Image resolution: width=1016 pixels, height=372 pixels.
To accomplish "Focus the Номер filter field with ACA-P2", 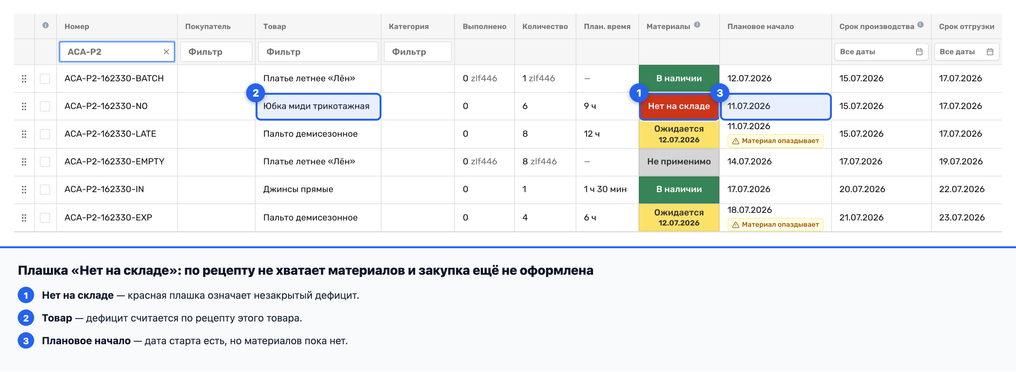I will [117, 51].
